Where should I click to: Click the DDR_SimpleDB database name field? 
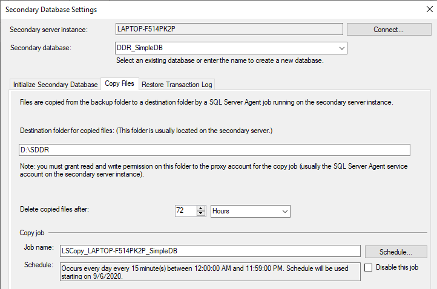[224, 48]
